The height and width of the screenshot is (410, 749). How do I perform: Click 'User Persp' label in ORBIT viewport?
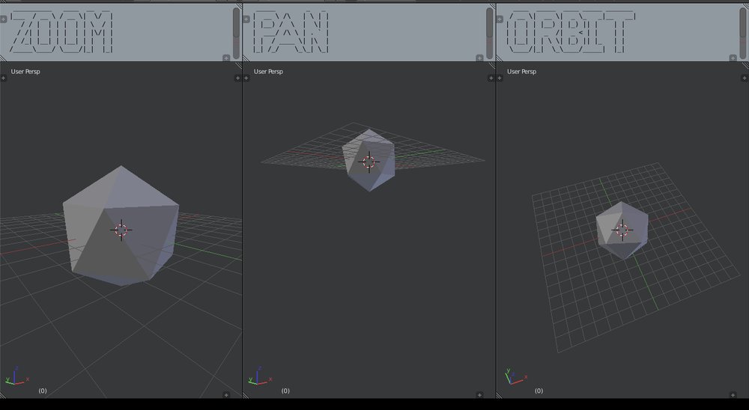click(x=521, y=72)
